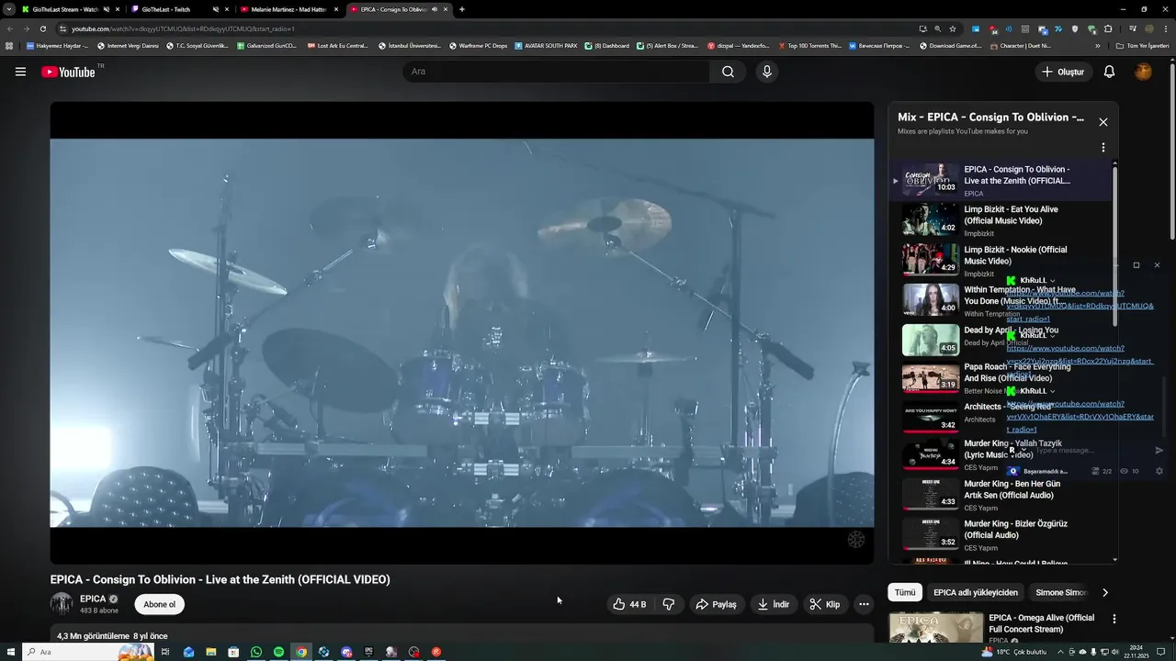Play Murder King - Bizler Özgürüz
Image resolution: width=1176 pixels, height=661 pixels.
[x=1001, y=534]
